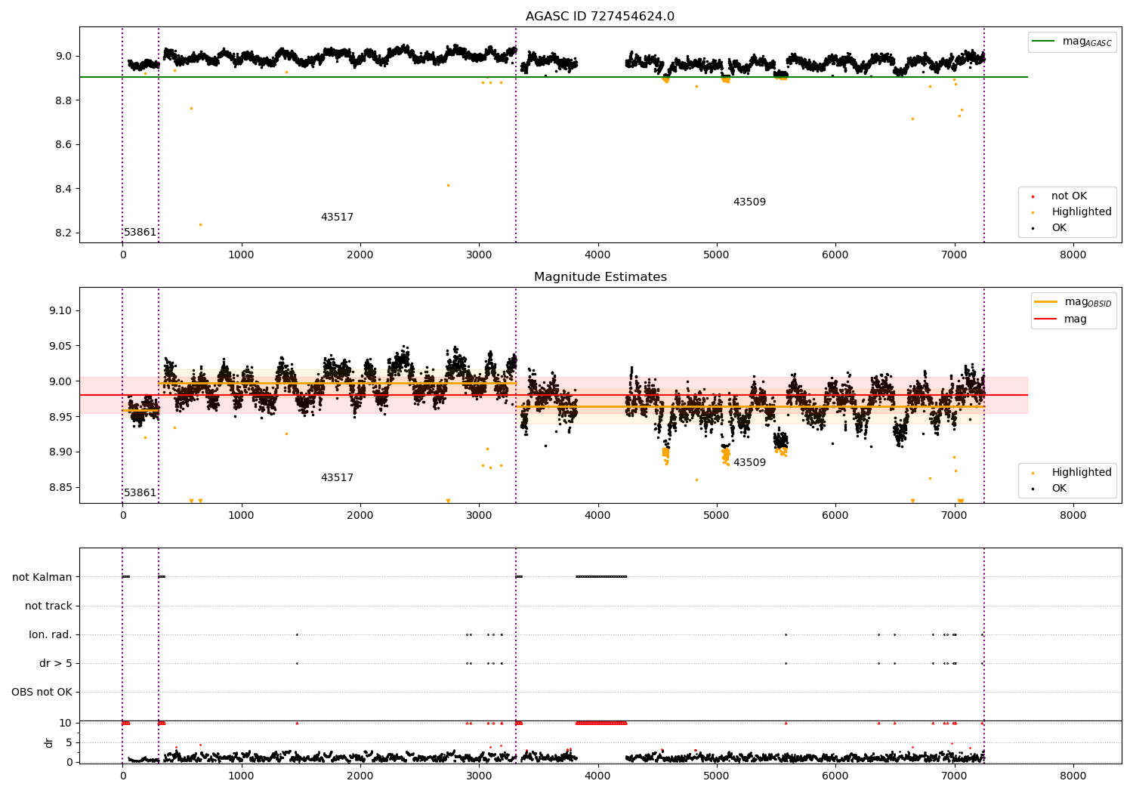
Task: Select the mag OBSID legend entry in middle plot
Action: point(1073,302)
